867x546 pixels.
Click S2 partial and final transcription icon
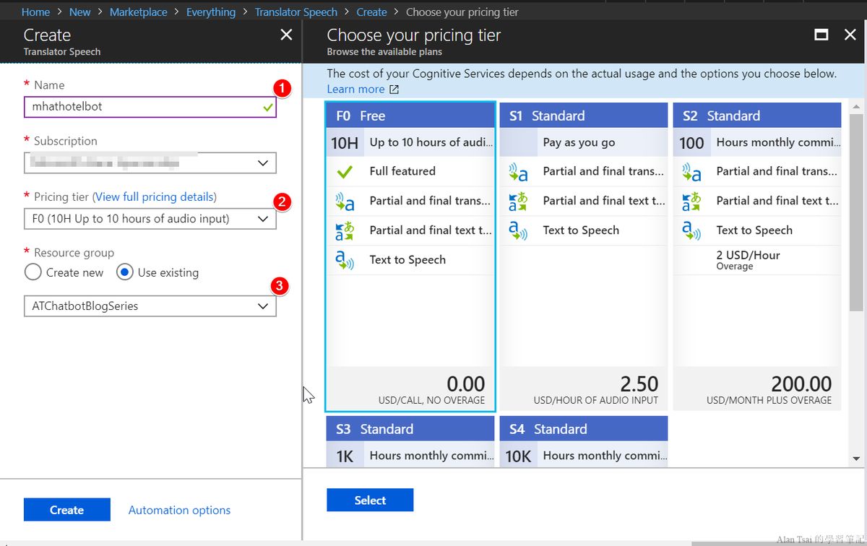tap(691, 172)
